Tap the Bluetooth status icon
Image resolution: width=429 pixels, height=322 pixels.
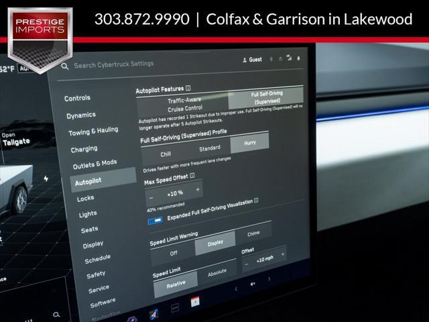[271, 59]
